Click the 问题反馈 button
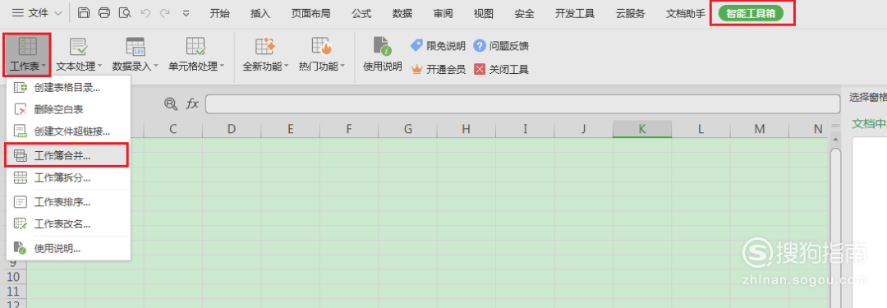This screenshot has width=887, height=308. [501, 46]
